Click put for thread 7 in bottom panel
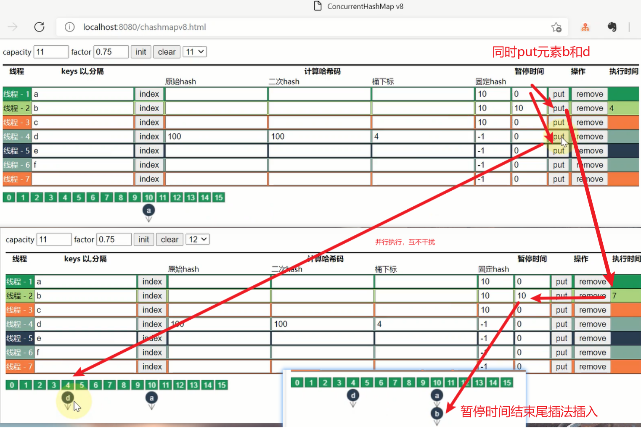 [x=562, y=366]
